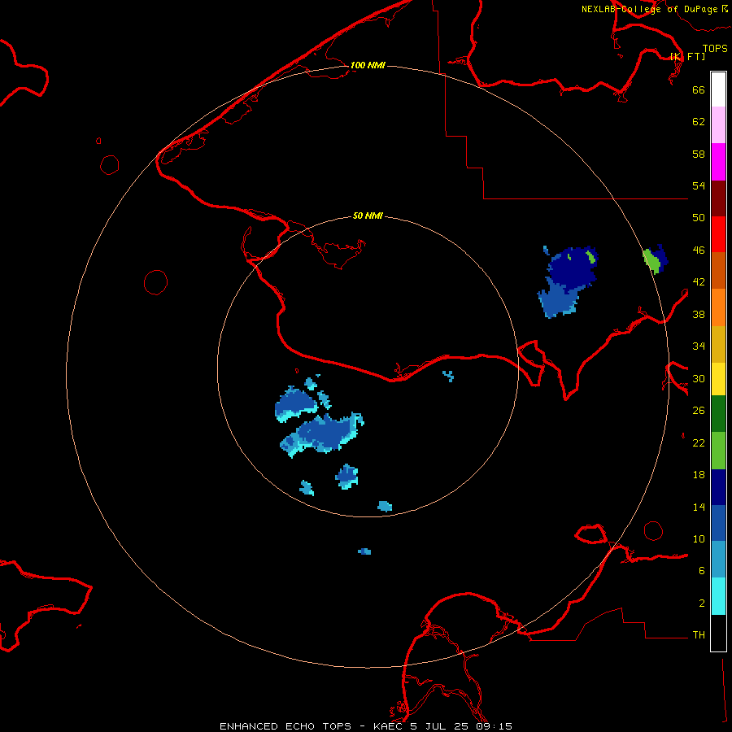The image size is (732, 732).
Task: Click the legend value '58'
Action: point(699,154)
